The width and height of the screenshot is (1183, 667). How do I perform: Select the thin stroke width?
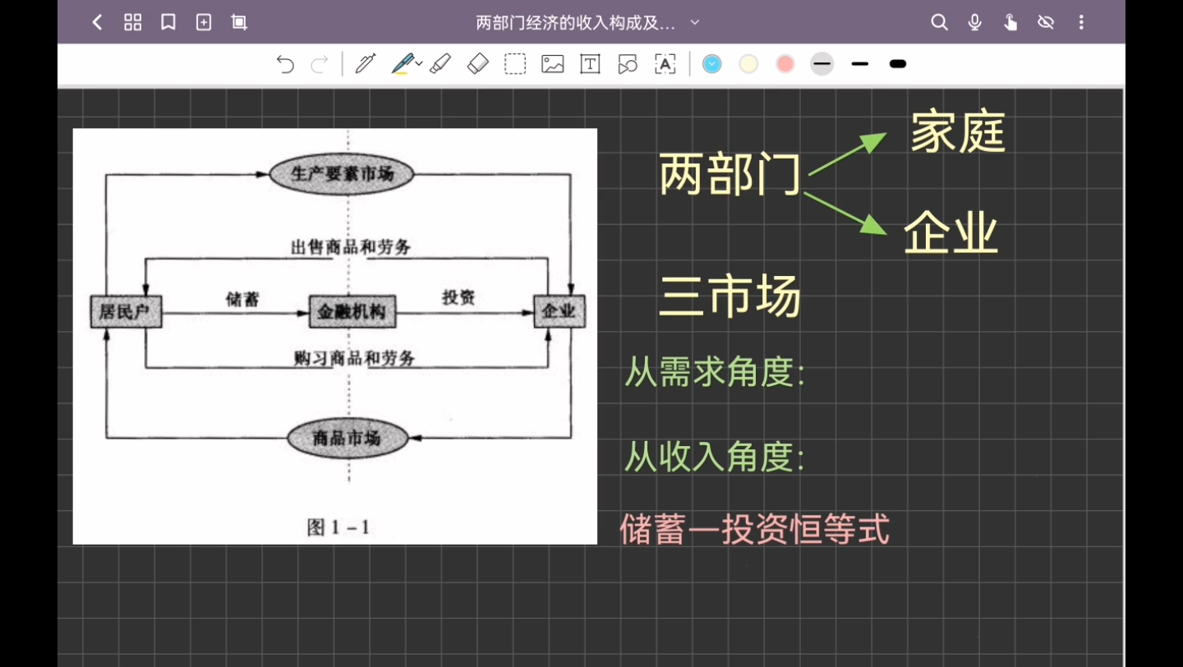pos(822,64)
